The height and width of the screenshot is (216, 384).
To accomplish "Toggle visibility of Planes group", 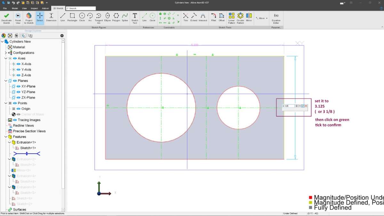I will [x=15, y=81].
